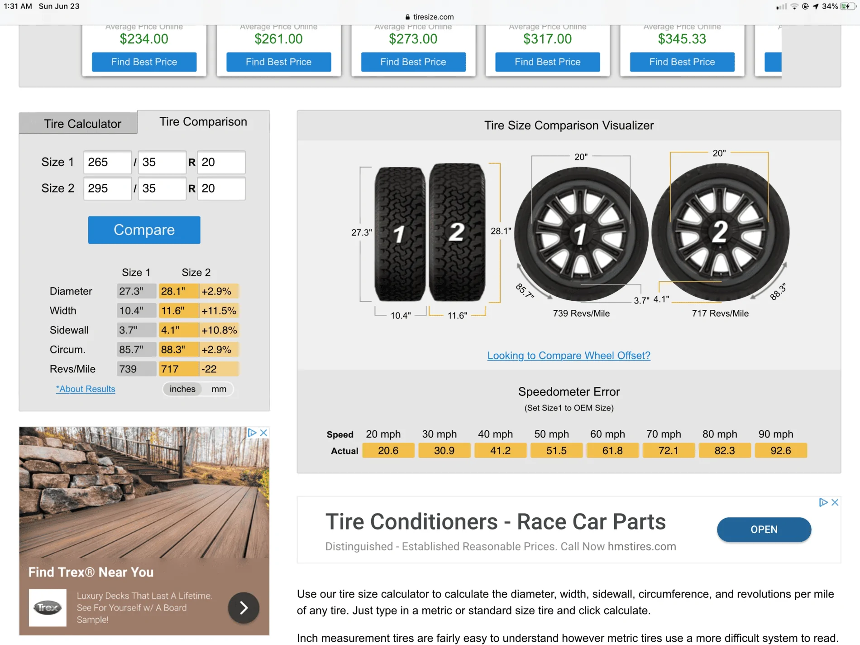The width and height of the screenshot is (860, 645).
Task: Click the tire 1 side-view wheel image
Action: (x=581, y=234)
